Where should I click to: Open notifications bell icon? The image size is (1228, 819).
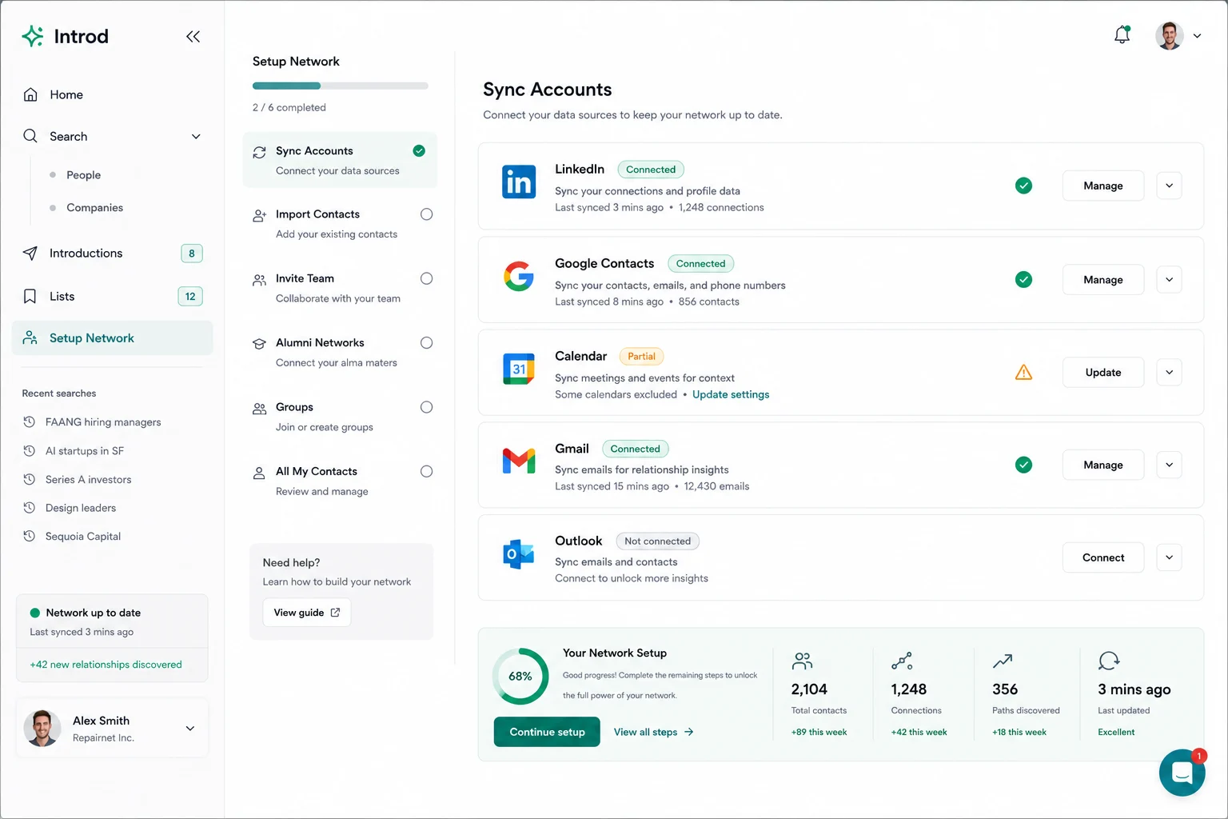tap(1122, 34)
